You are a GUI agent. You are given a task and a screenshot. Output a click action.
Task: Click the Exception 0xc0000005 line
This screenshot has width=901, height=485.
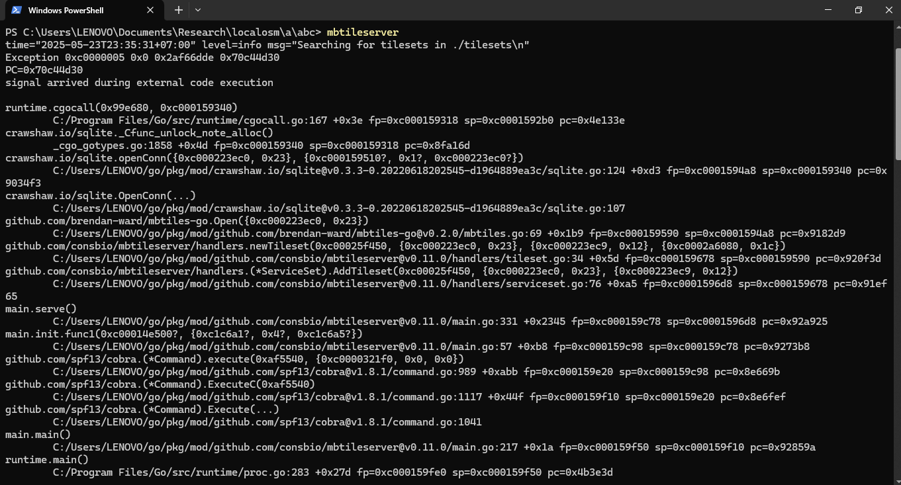tap(142, 57)
